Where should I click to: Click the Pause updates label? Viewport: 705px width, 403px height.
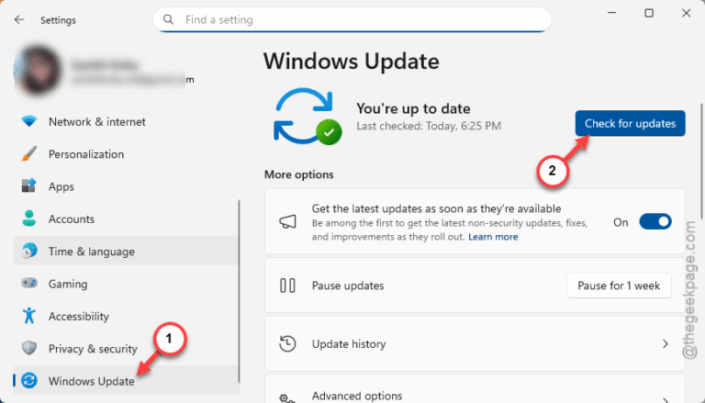point(348,285)
